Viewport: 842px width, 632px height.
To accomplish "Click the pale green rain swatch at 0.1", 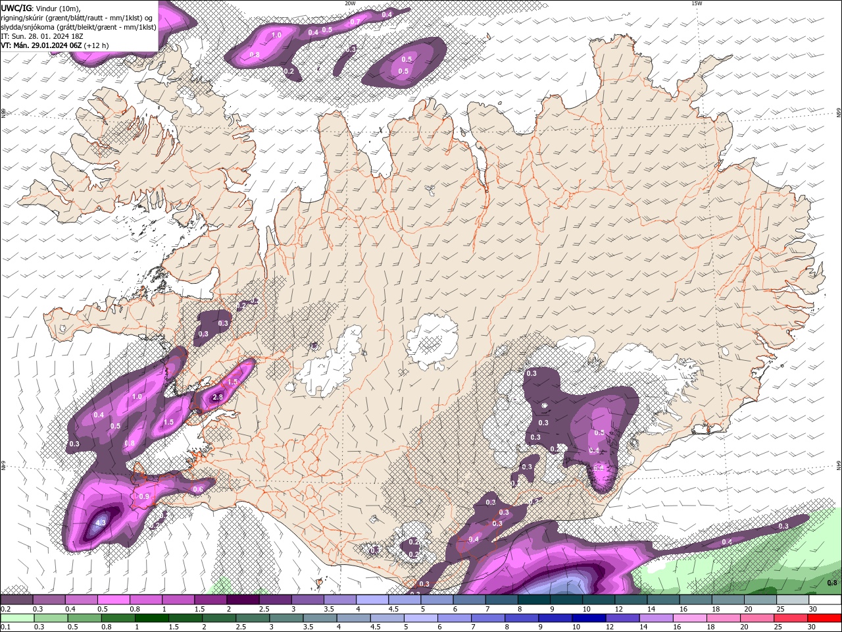I will (17, 618).
